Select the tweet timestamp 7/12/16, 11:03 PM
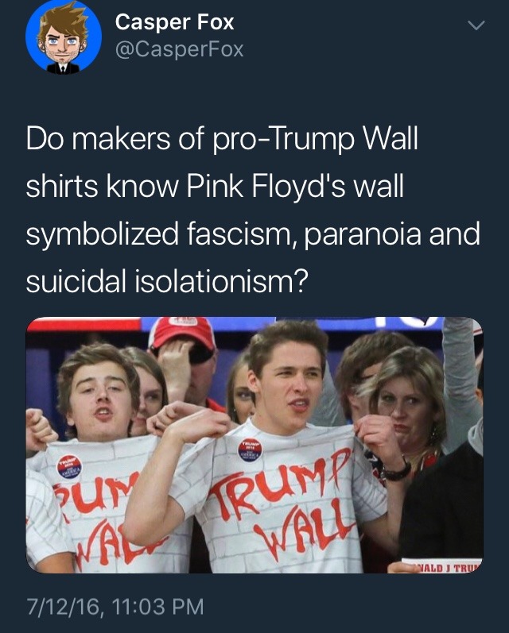 pyautogui.click(x=115, y=607)
